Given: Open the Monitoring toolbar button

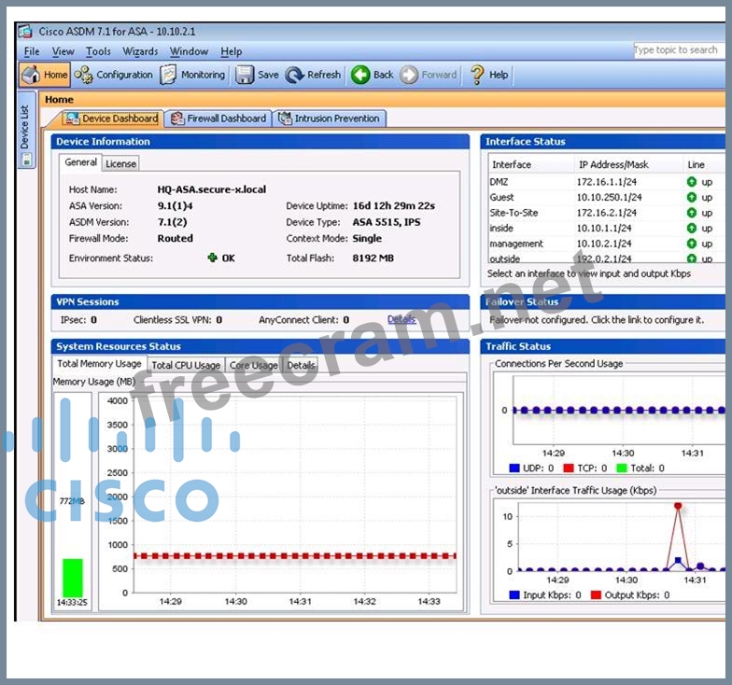Looking at the screenshot, I should tap(168, 75).
